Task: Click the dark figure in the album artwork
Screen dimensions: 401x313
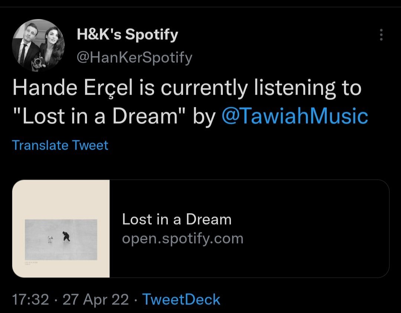Action: point(66,236)
